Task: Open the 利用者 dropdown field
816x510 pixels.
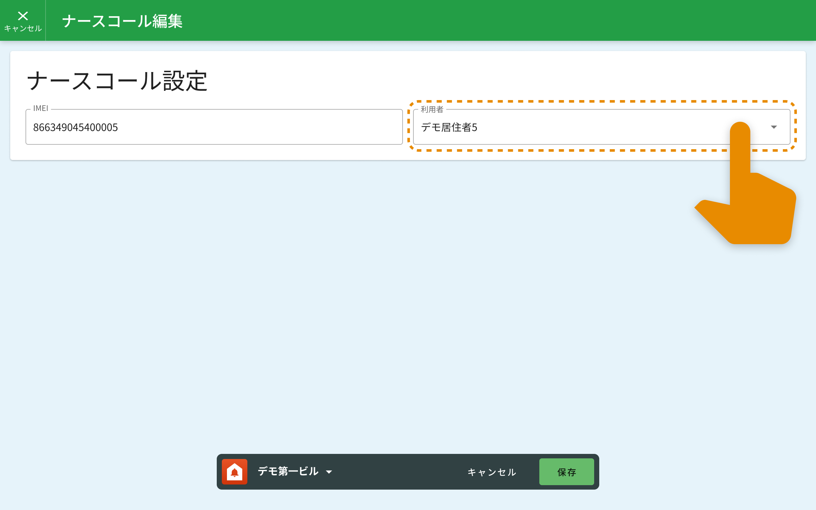Action: [x=573, y=127]
